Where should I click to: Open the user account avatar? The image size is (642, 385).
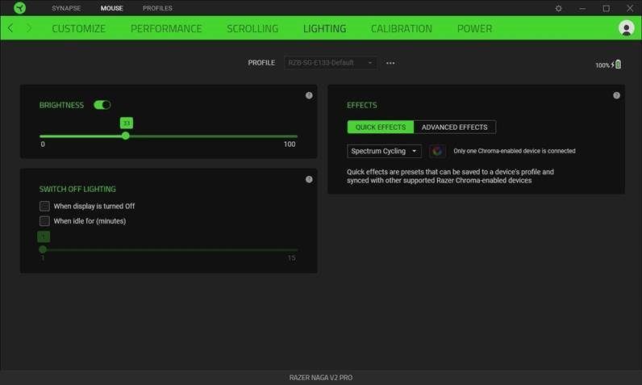[626, 28]
